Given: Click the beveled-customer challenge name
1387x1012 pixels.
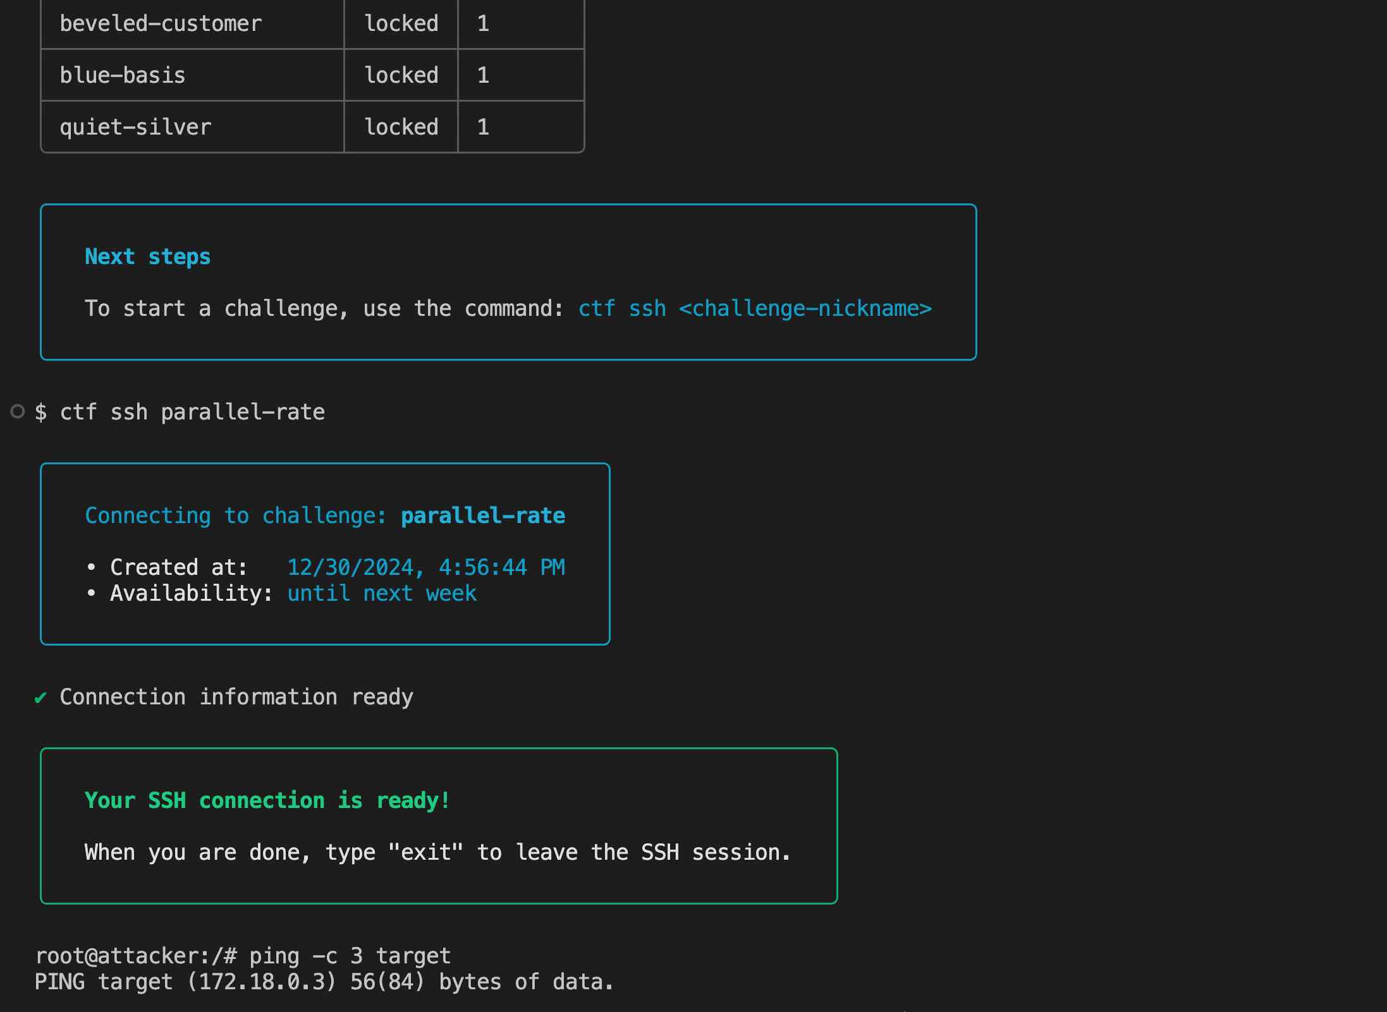Looking at the screenshot, I should (161, 23).
